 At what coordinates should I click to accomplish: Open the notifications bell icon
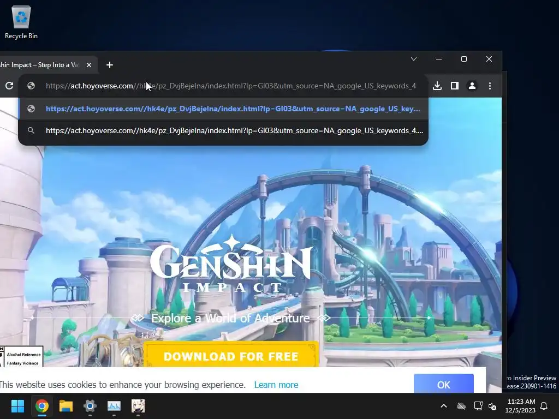(544, 406)
